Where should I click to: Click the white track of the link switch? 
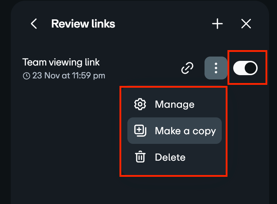point(239,68)
